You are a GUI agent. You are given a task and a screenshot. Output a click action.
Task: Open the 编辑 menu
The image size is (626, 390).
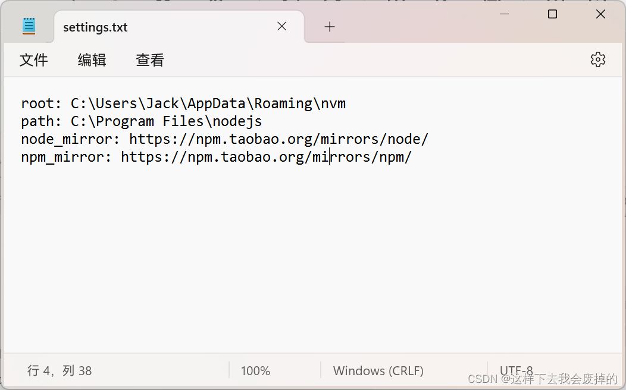pos(92,60)
